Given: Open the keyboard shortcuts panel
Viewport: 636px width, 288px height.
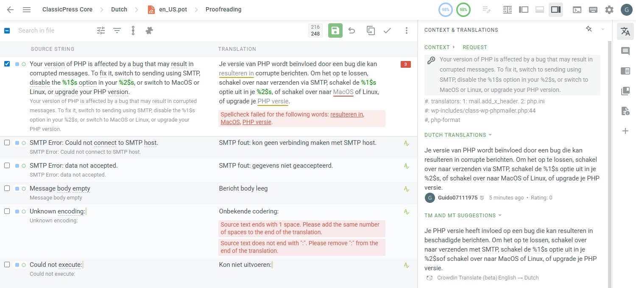Looking at the screenshot, I should pyautogui.click(x=593, y=9).
